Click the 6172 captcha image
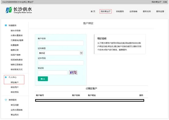 tap(73, 73)
